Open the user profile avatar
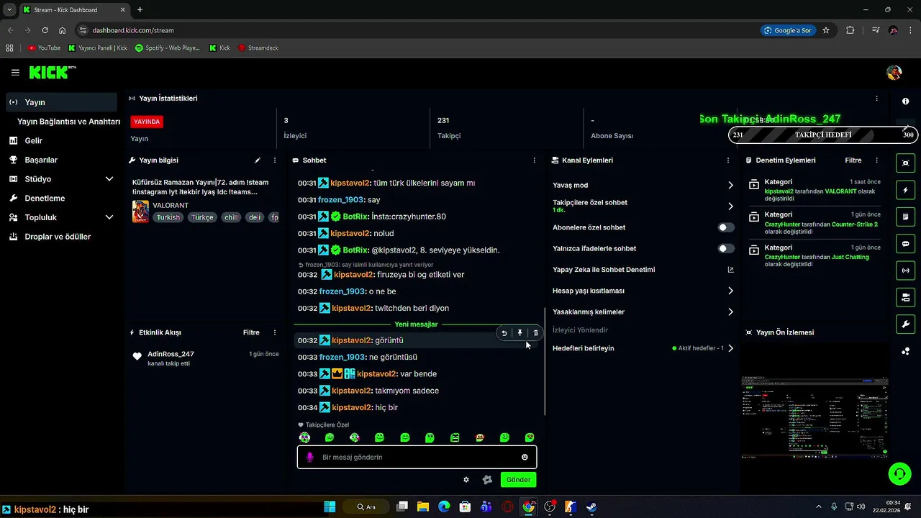The width and height of the screenshot is (921, 518). (x=894, y=73)
